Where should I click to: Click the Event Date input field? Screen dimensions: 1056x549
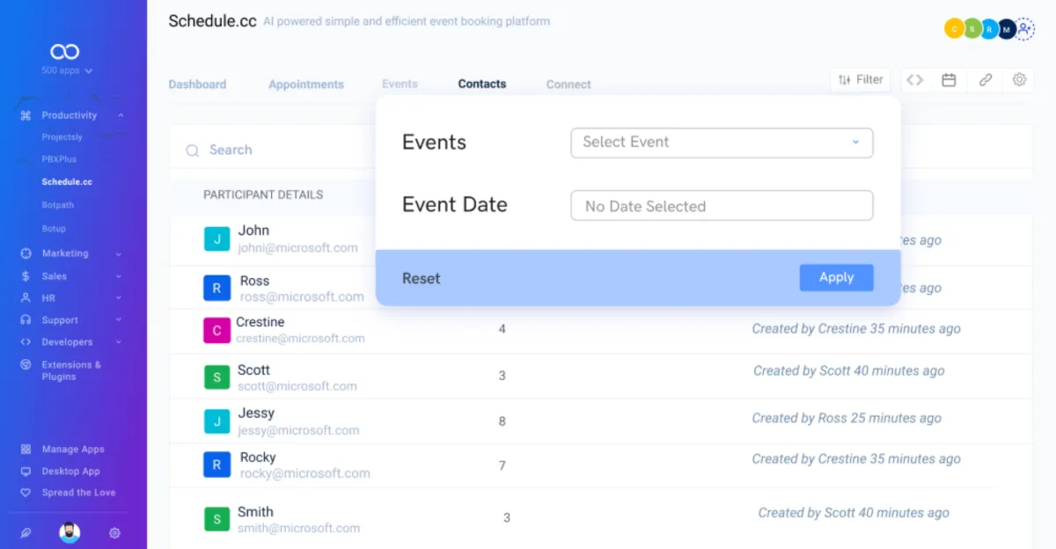point(722,206)
